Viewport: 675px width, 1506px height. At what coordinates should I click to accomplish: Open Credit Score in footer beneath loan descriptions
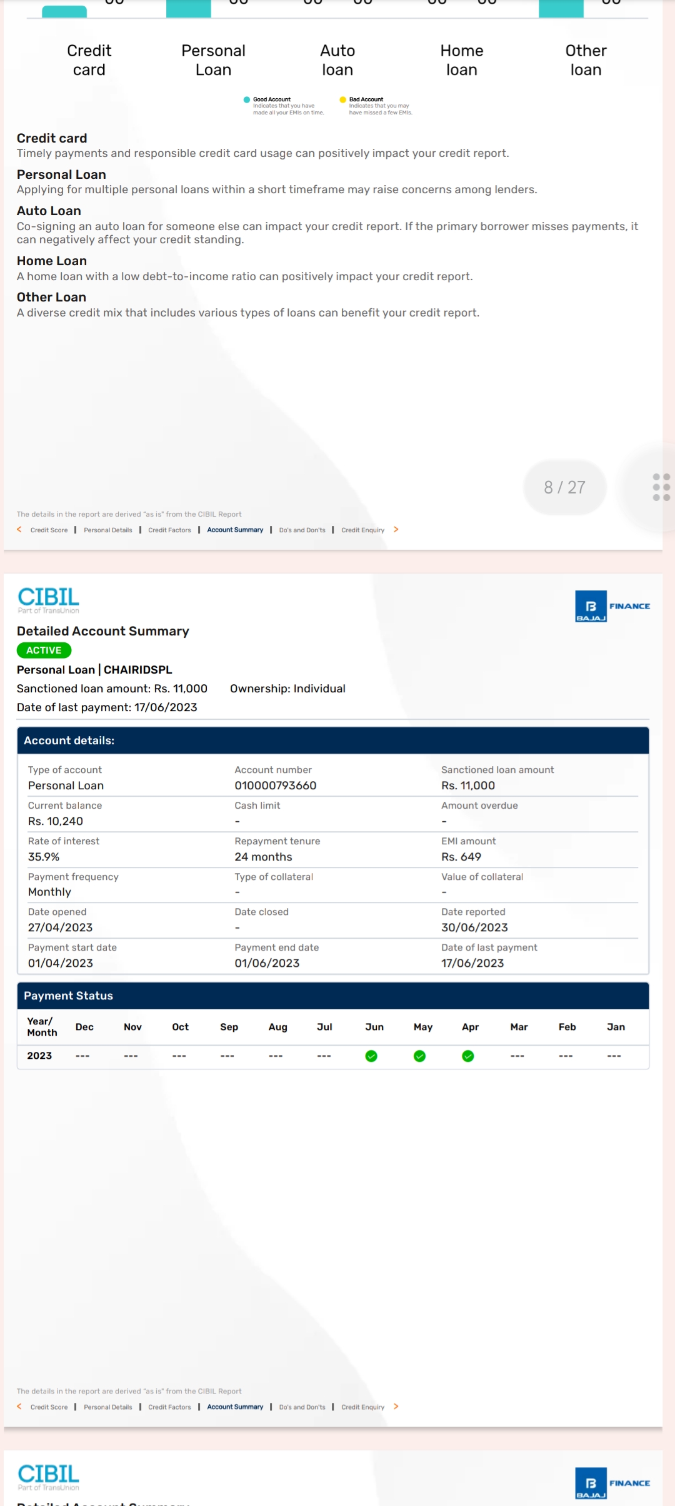[49, 530]
